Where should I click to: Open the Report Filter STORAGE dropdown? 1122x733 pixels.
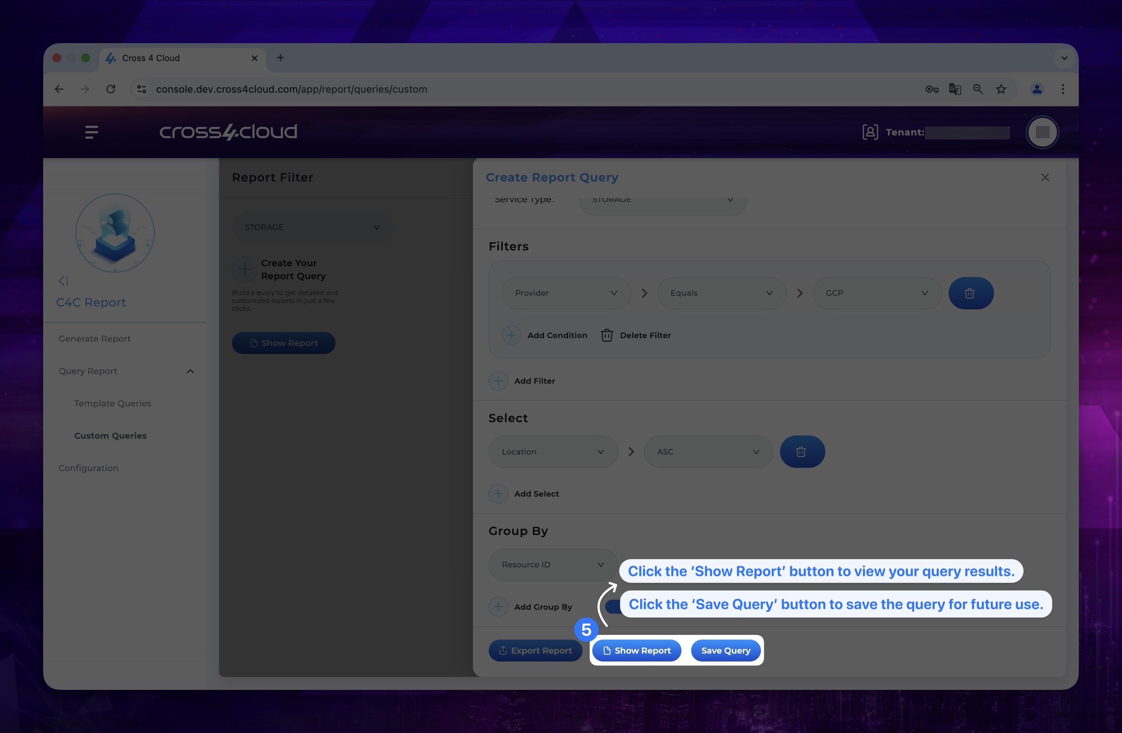(x=312, y=227)
